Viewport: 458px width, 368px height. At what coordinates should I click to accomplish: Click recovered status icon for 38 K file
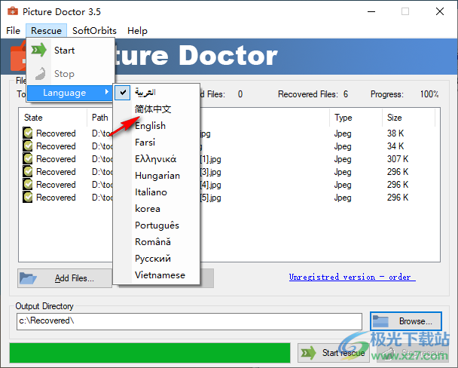point(28,133)
